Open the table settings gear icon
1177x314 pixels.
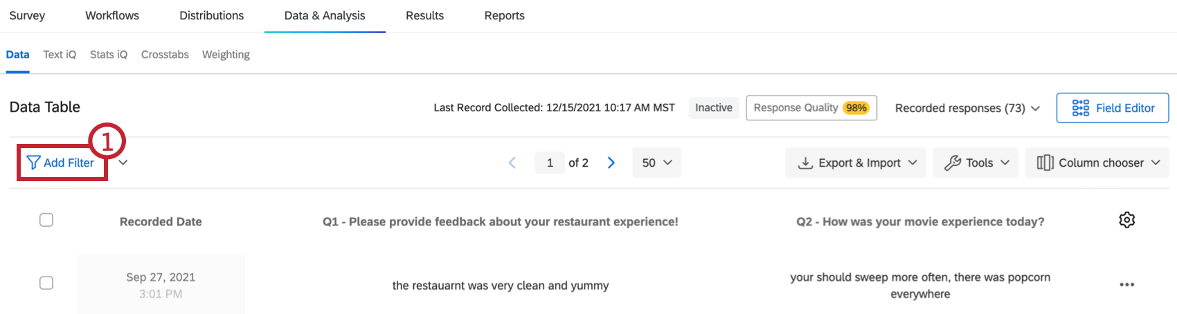pyautogui.click(x=1126, y=220)
